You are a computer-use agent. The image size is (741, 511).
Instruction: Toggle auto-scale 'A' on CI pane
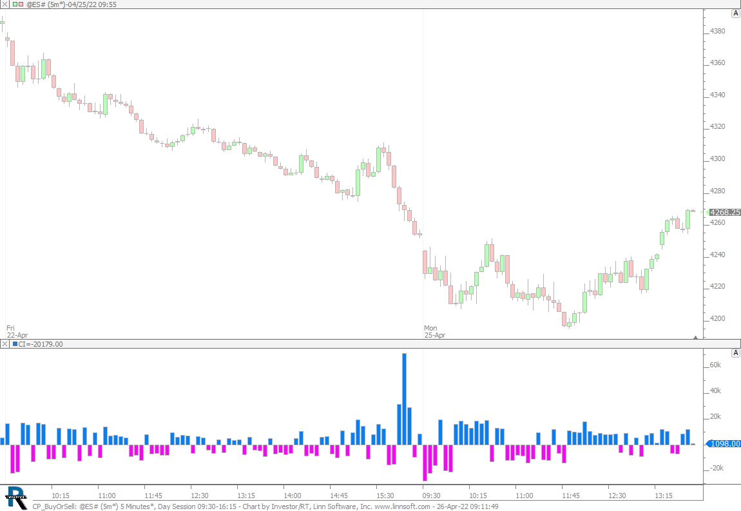pyautogui.click(x=735, y=353)
